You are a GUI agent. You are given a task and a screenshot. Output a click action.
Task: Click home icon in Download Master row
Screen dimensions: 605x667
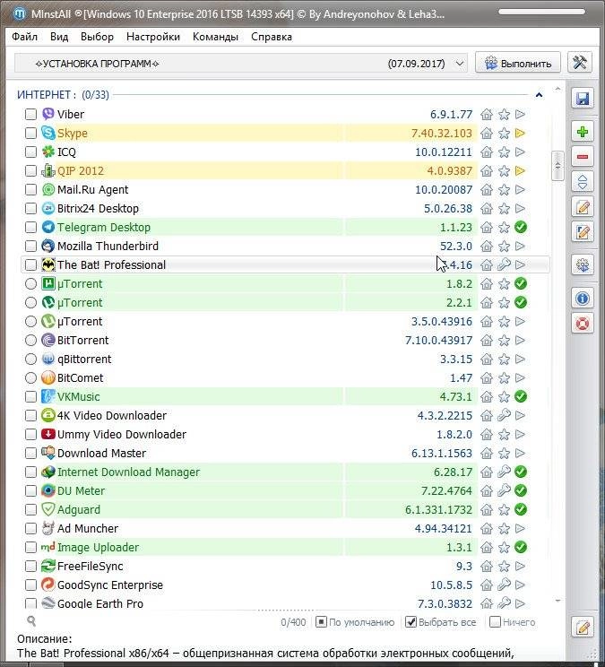pyautogui.click(x=487, y=453)
